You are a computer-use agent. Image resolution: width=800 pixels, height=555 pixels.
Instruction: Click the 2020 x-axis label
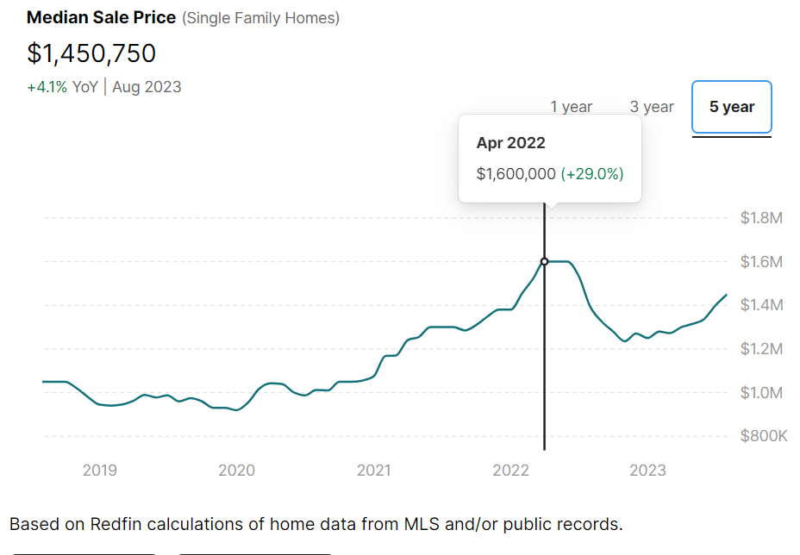236,471
